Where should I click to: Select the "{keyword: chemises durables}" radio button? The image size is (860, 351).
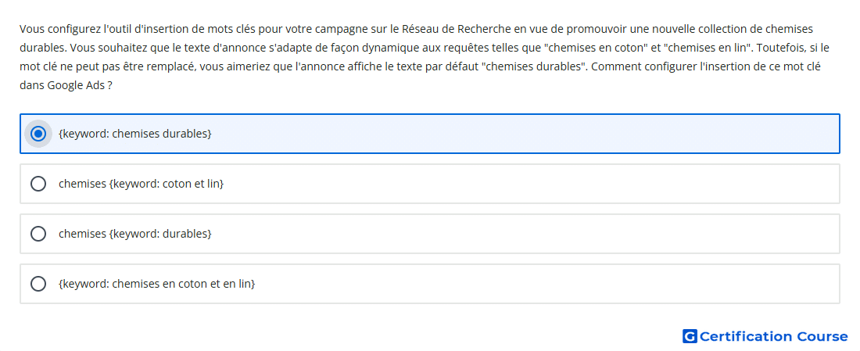tap(38, 134)
